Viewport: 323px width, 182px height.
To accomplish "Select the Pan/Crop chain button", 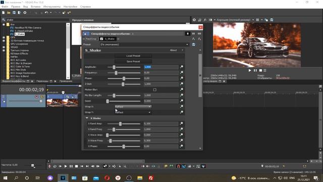I will click(91, 39).
